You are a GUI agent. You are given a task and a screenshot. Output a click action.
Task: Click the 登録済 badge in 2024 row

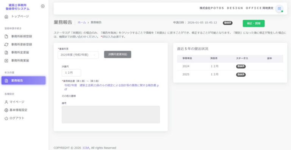click(x=241, y=66)
